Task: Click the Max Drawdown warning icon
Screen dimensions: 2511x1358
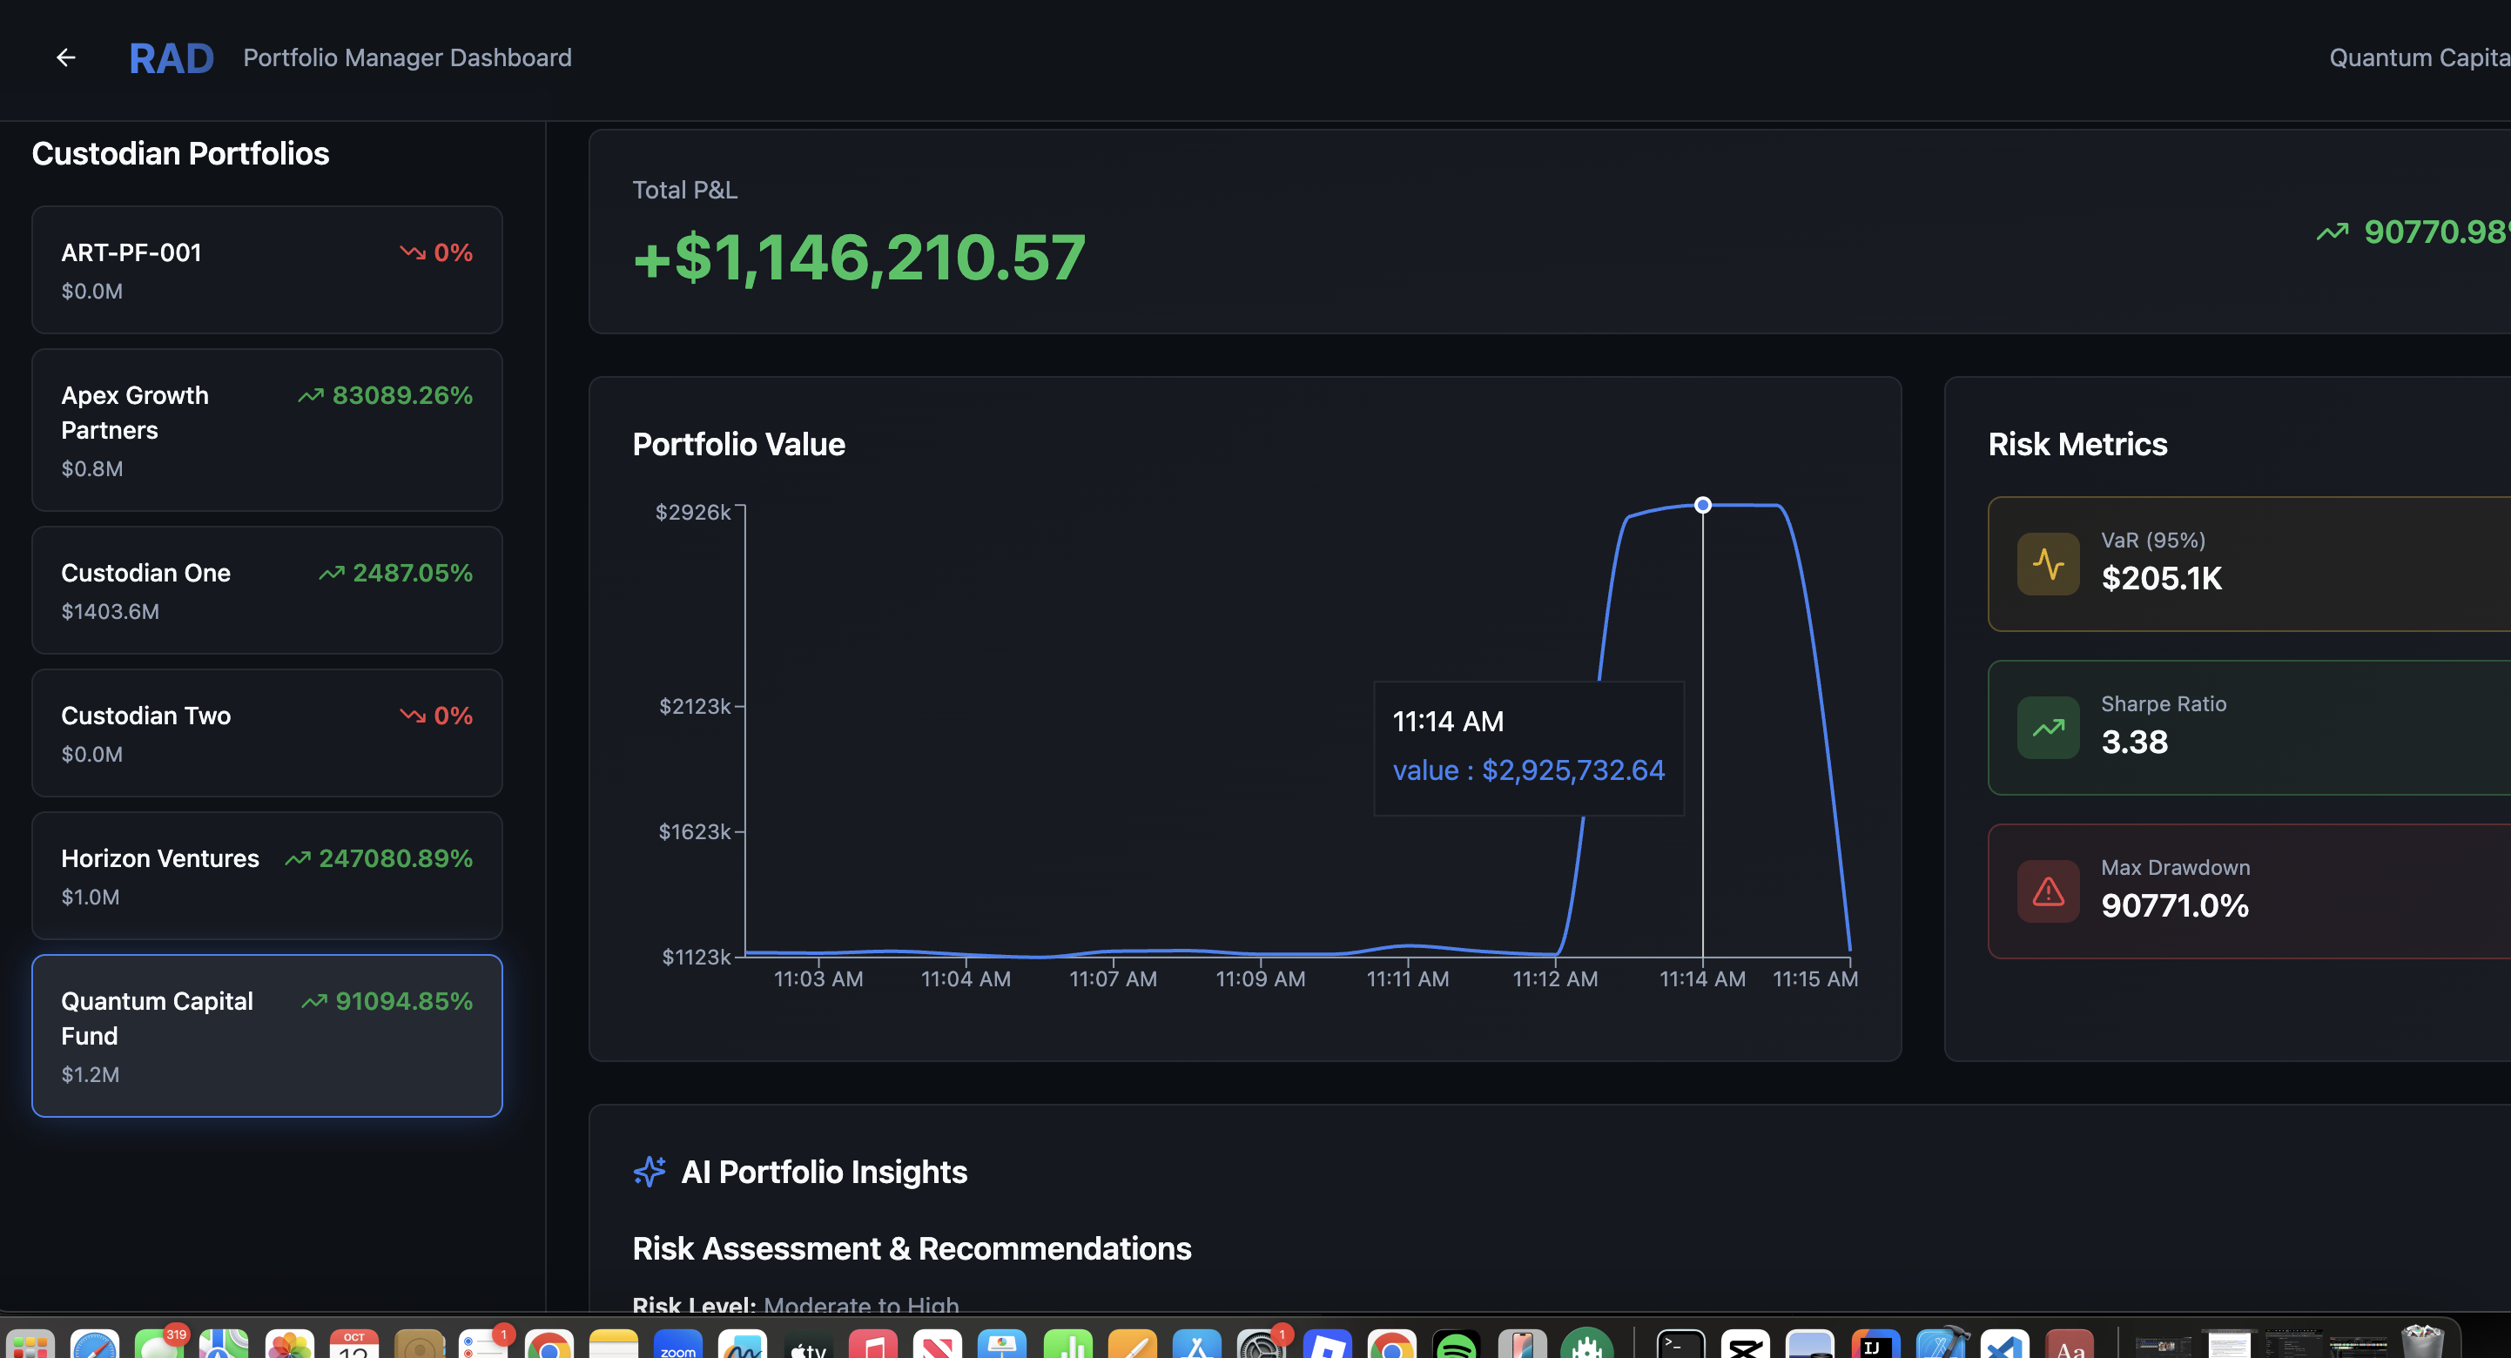Action: [x=2048, y=891]
